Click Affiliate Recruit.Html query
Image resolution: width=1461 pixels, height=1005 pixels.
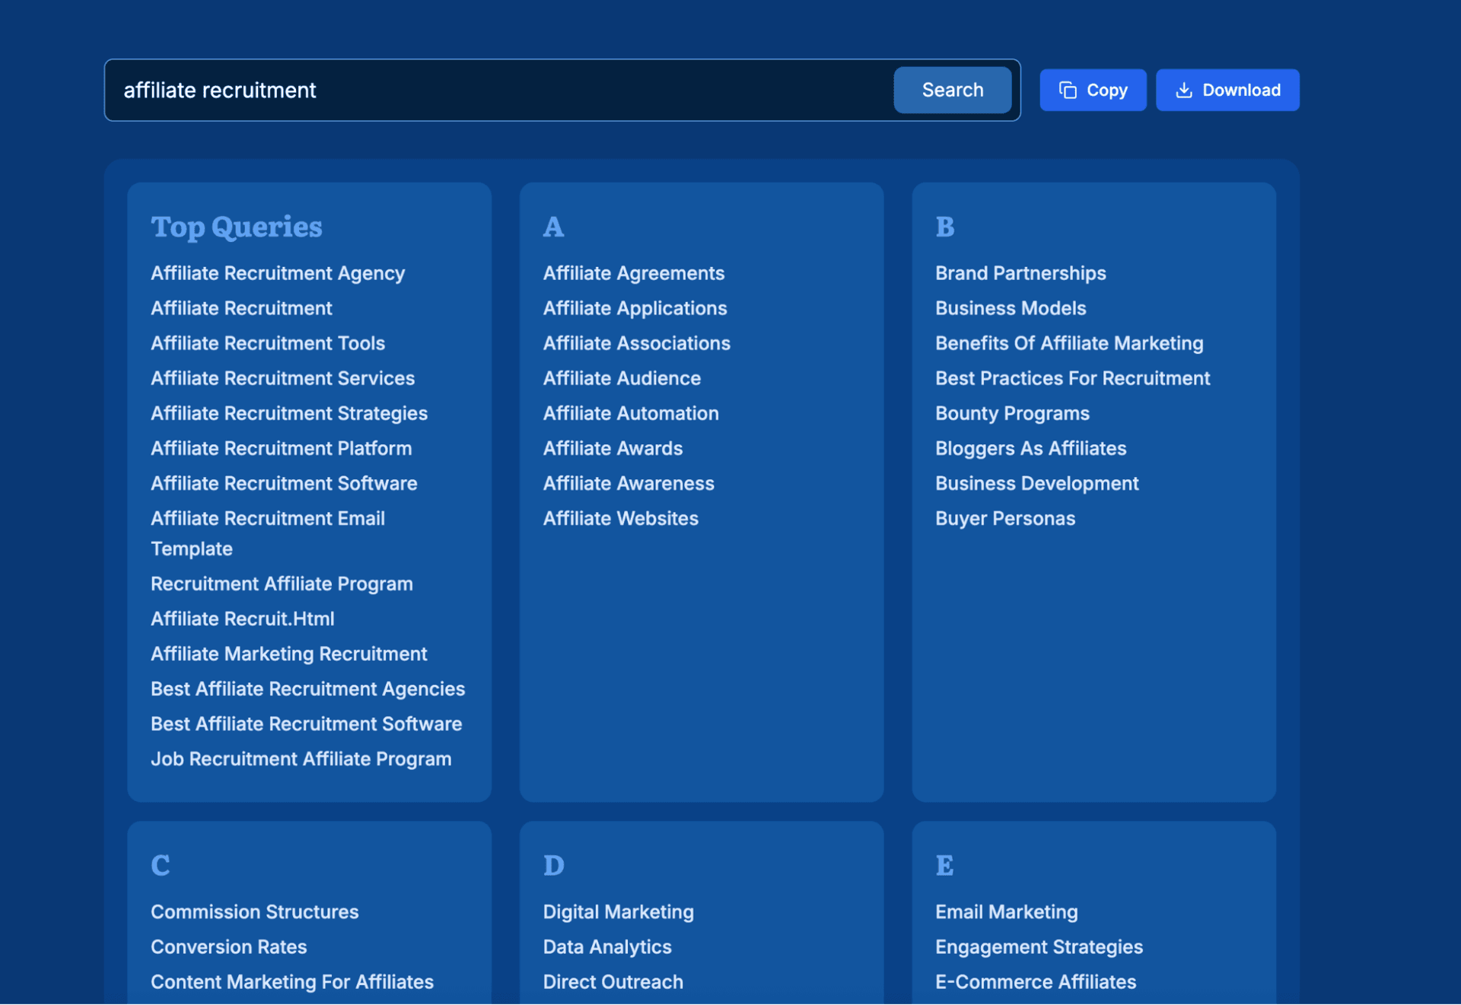pos(242,619)
